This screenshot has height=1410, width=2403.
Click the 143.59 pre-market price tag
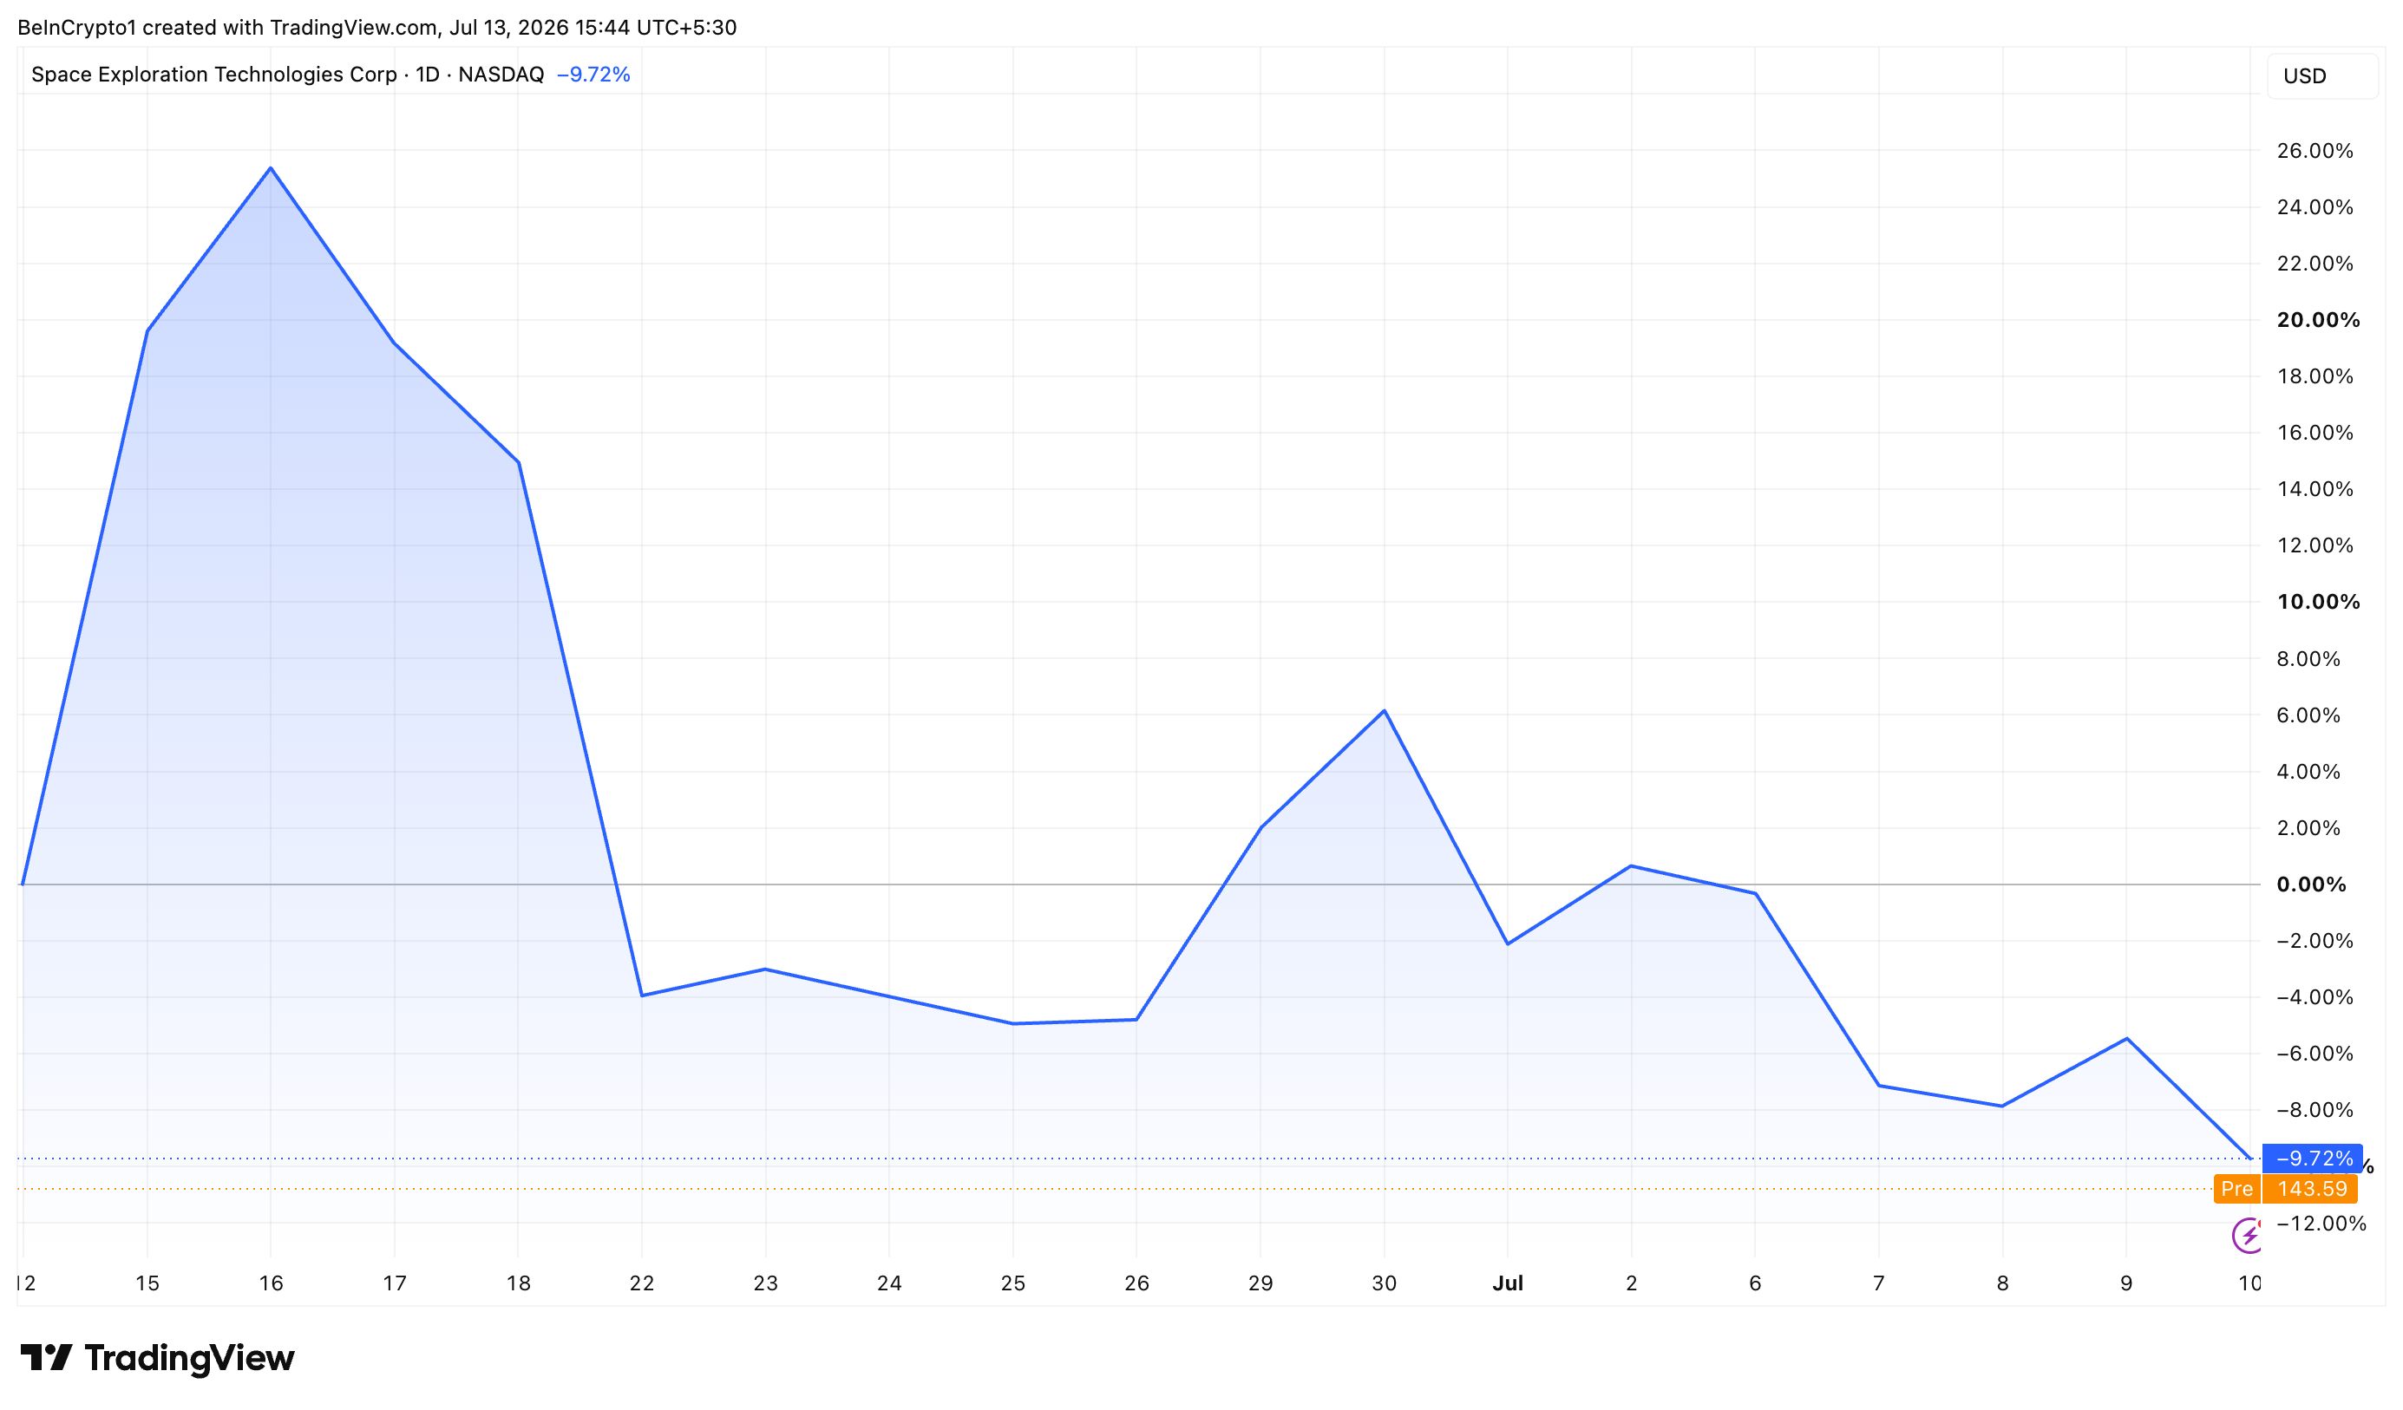tap(2311, 1189)
